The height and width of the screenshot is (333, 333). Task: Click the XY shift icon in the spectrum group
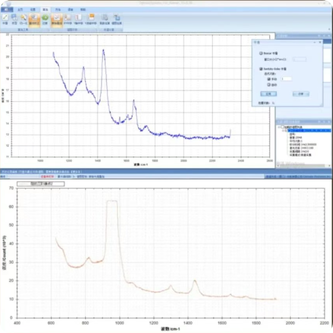pos(68,19)
